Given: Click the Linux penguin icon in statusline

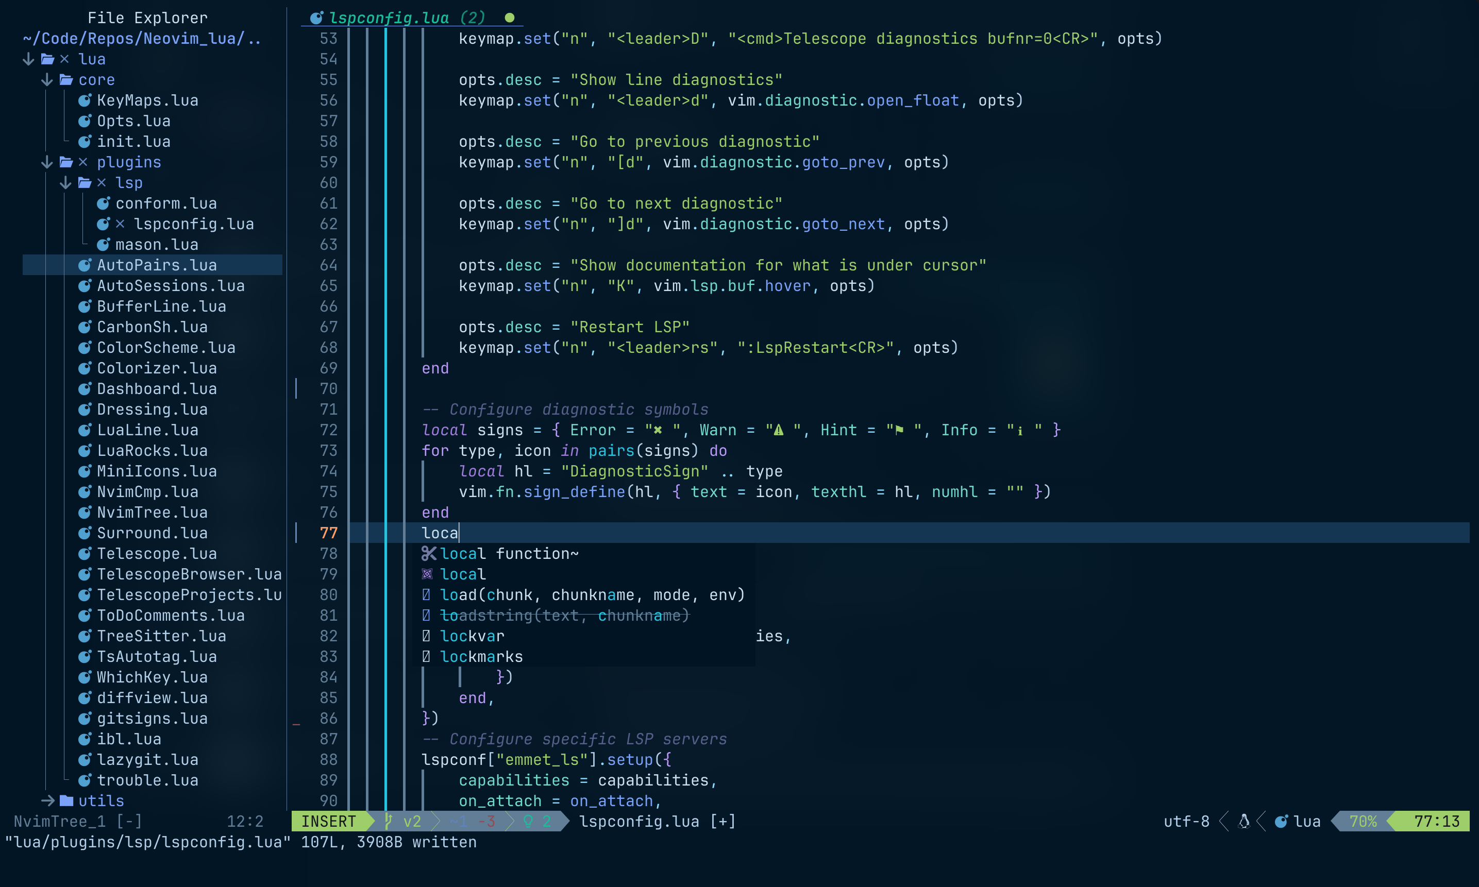Looking at the screenshot, I should tap(1244, 821).
